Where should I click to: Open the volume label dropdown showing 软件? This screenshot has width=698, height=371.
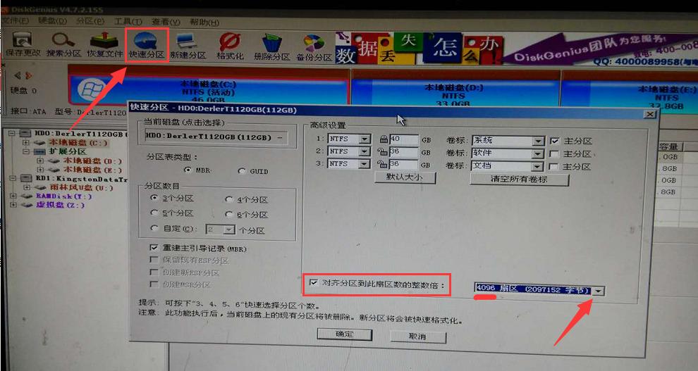point(538,153)
